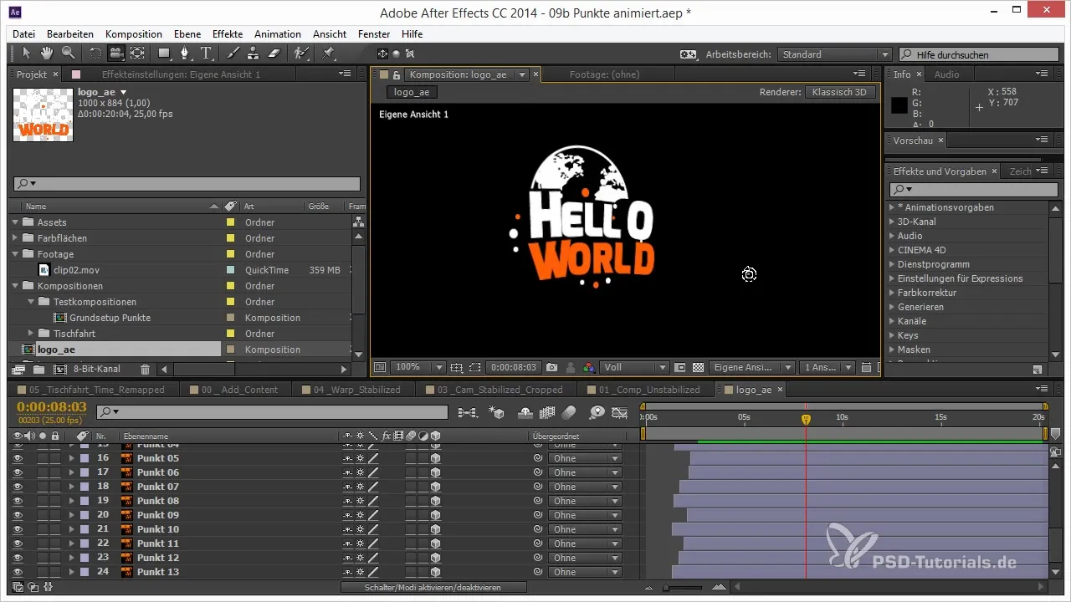
Task: Click Schalter/Modi aktivieren/deaktivieren button
Action: (433, 588)
